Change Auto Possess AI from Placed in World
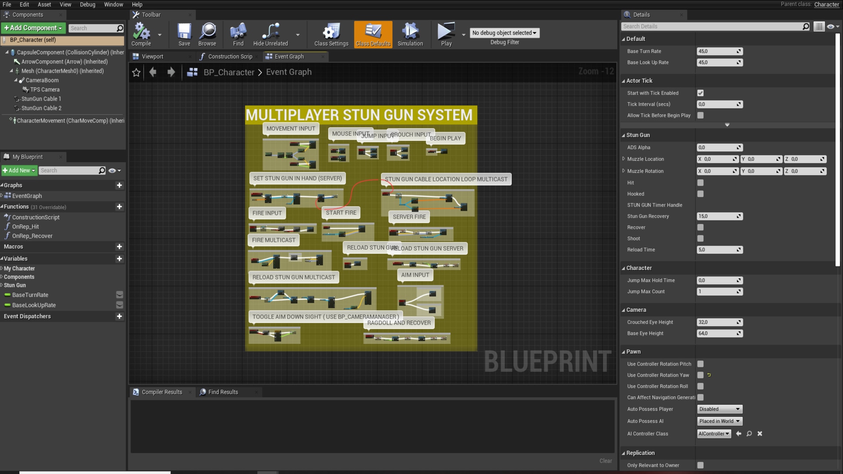Image resolution: width=843 pixels, height=474 pixels. 719,421
